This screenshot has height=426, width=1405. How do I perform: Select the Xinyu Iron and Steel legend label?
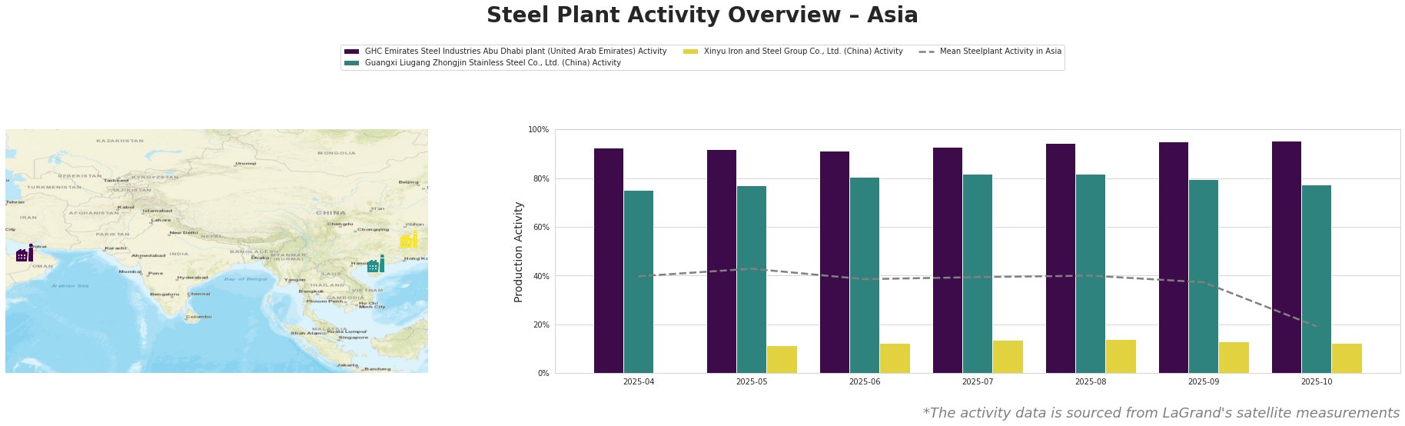[x=802, y=52]
